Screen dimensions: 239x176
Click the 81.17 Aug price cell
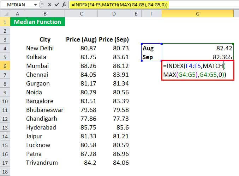[x=81, y=83]
